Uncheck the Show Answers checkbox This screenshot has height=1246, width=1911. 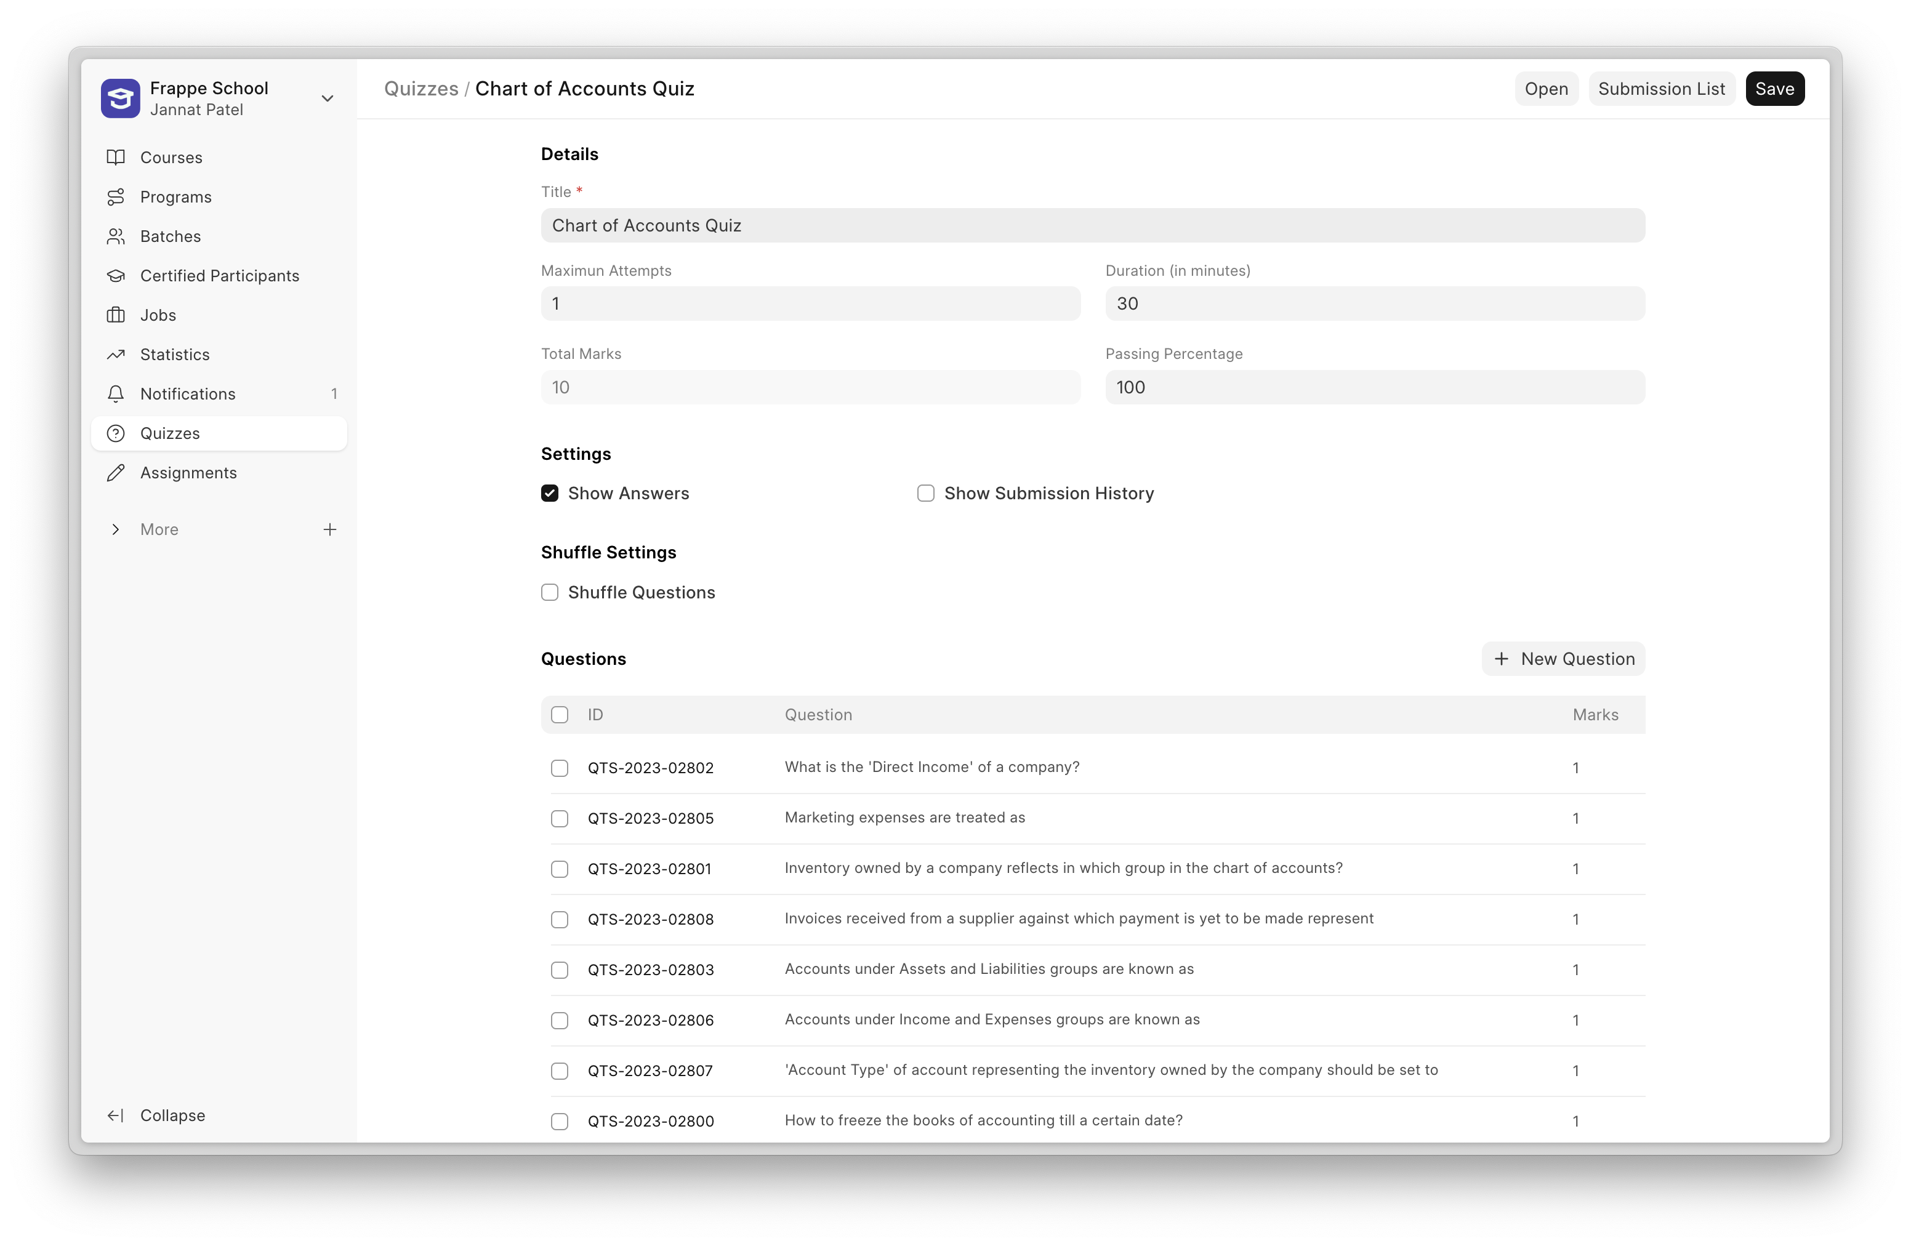550,493
